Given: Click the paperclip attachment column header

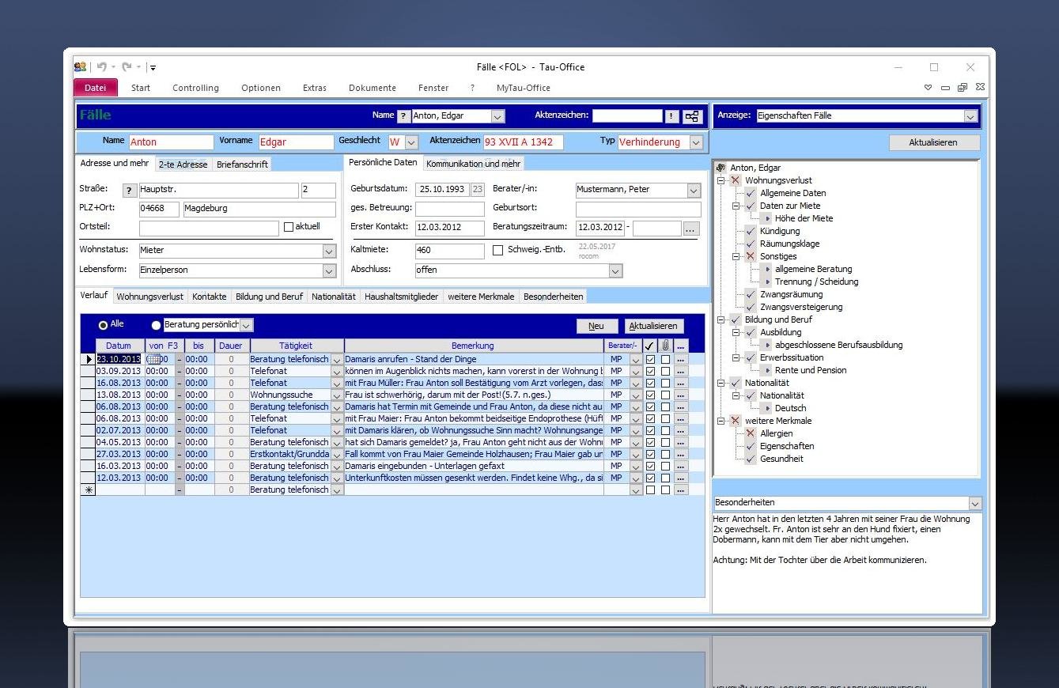Looking at the screenshot, I should click(665, 346).
